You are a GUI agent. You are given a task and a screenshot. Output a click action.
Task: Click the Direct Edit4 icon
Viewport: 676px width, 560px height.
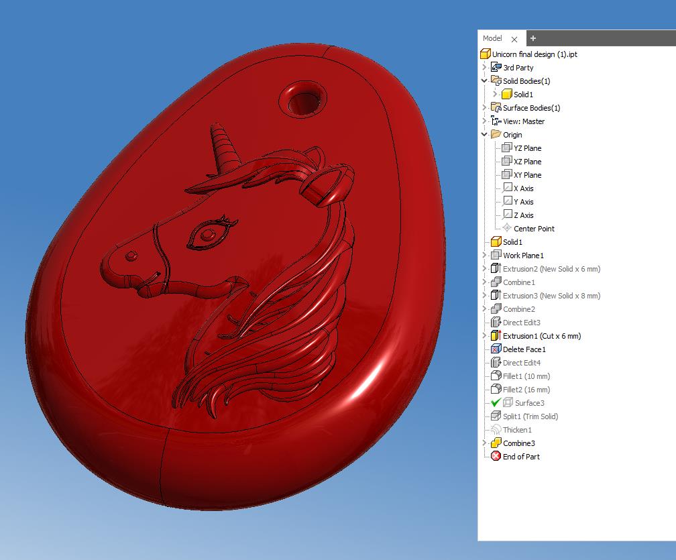coord(496,363)
